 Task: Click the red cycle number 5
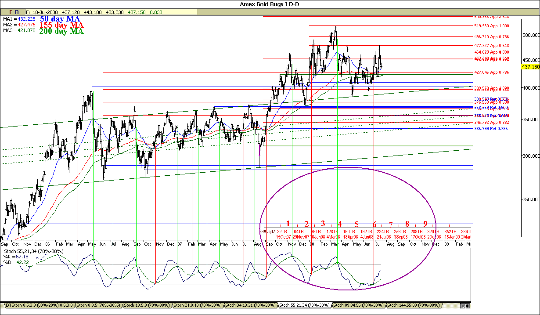click(356, 224)
